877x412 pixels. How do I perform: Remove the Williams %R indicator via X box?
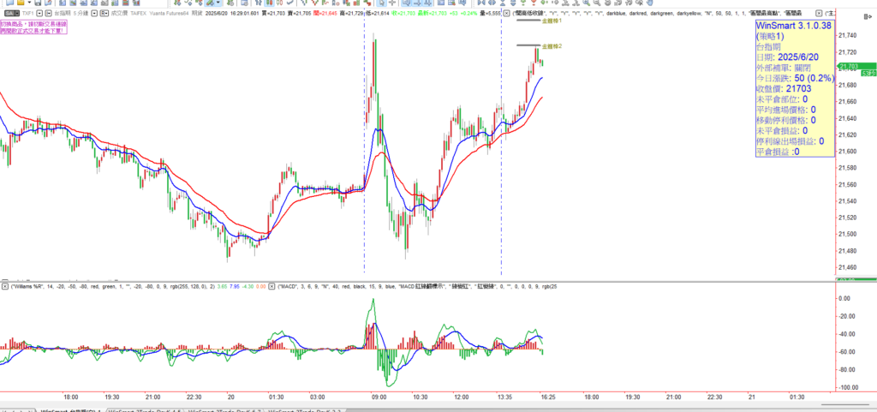[5, 286]
